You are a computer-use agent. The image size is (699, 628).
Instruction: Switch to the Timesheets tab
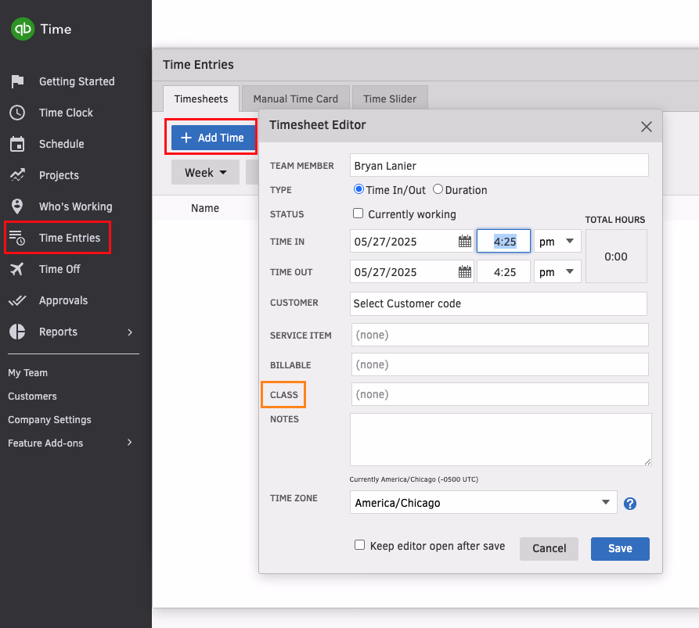pyautogui.click(x=201, y=99)
